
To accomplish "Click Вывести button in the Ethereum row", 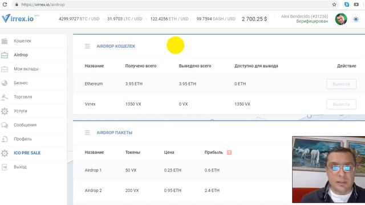I will [341, 84].
